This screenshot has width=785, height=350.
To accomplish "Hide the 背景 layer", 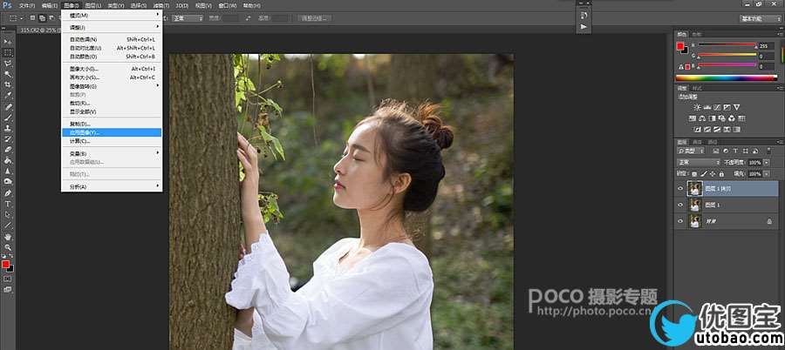I will point(679,221).
